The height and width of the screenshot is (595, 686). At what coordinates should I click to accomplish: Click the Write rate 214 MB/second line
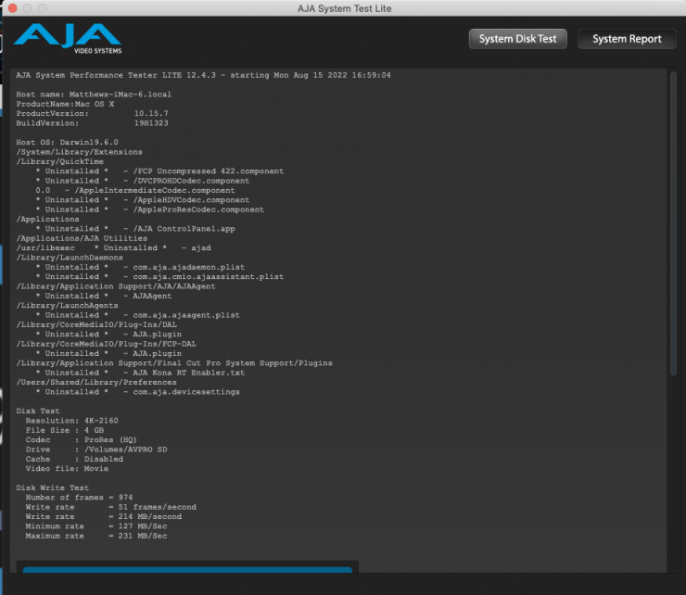point(97,516)
